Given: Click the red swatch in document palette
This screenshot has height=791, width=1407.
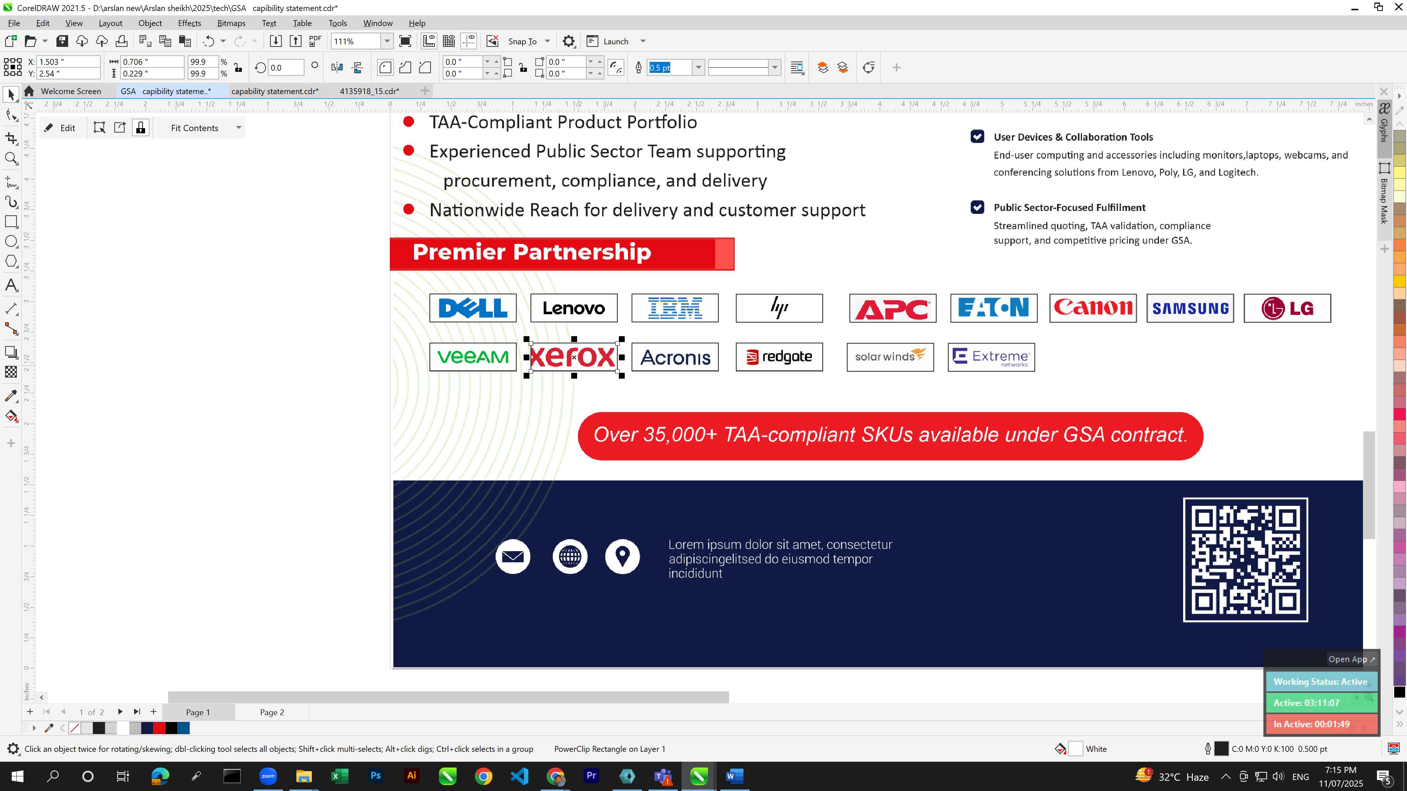Looking at the screenshot, I should [159, 728].
